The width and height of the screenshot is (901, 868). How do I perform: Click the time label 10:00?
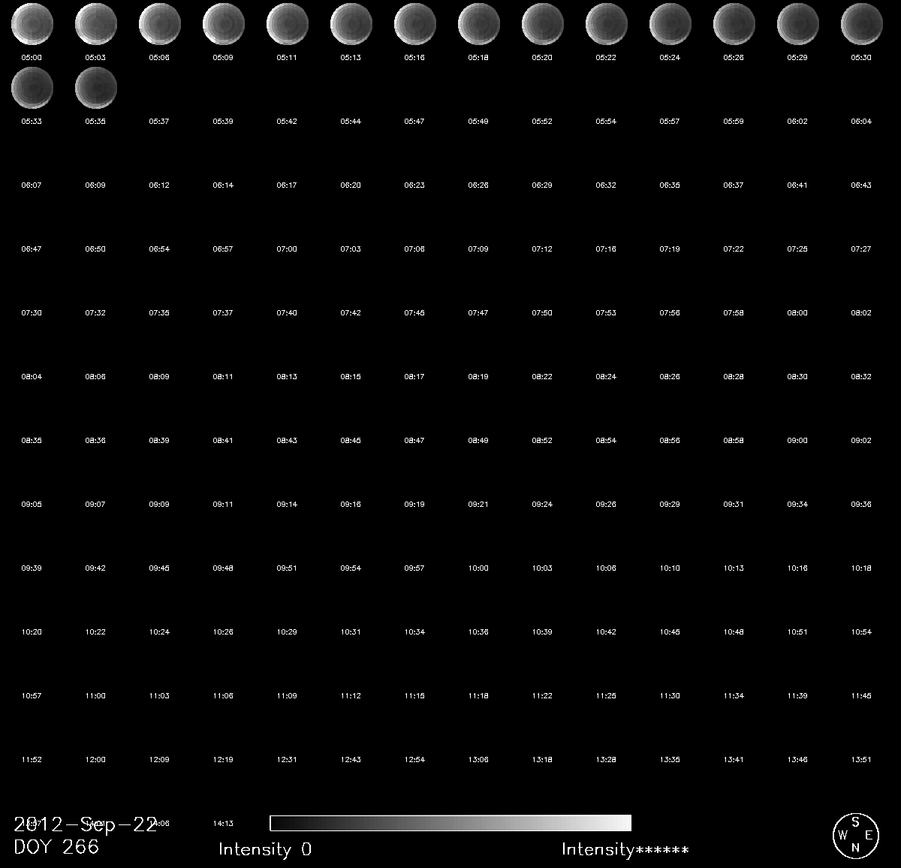(478, 568)
